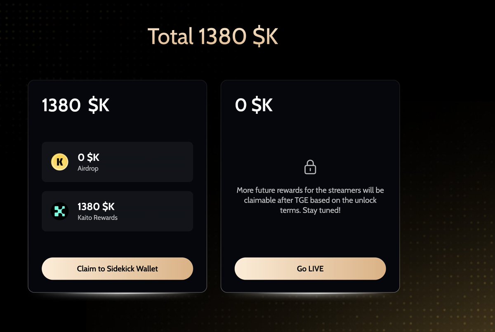Claim to Sidekick Wallet
Viewport: 495px width, 332px height.
(118, 268)
